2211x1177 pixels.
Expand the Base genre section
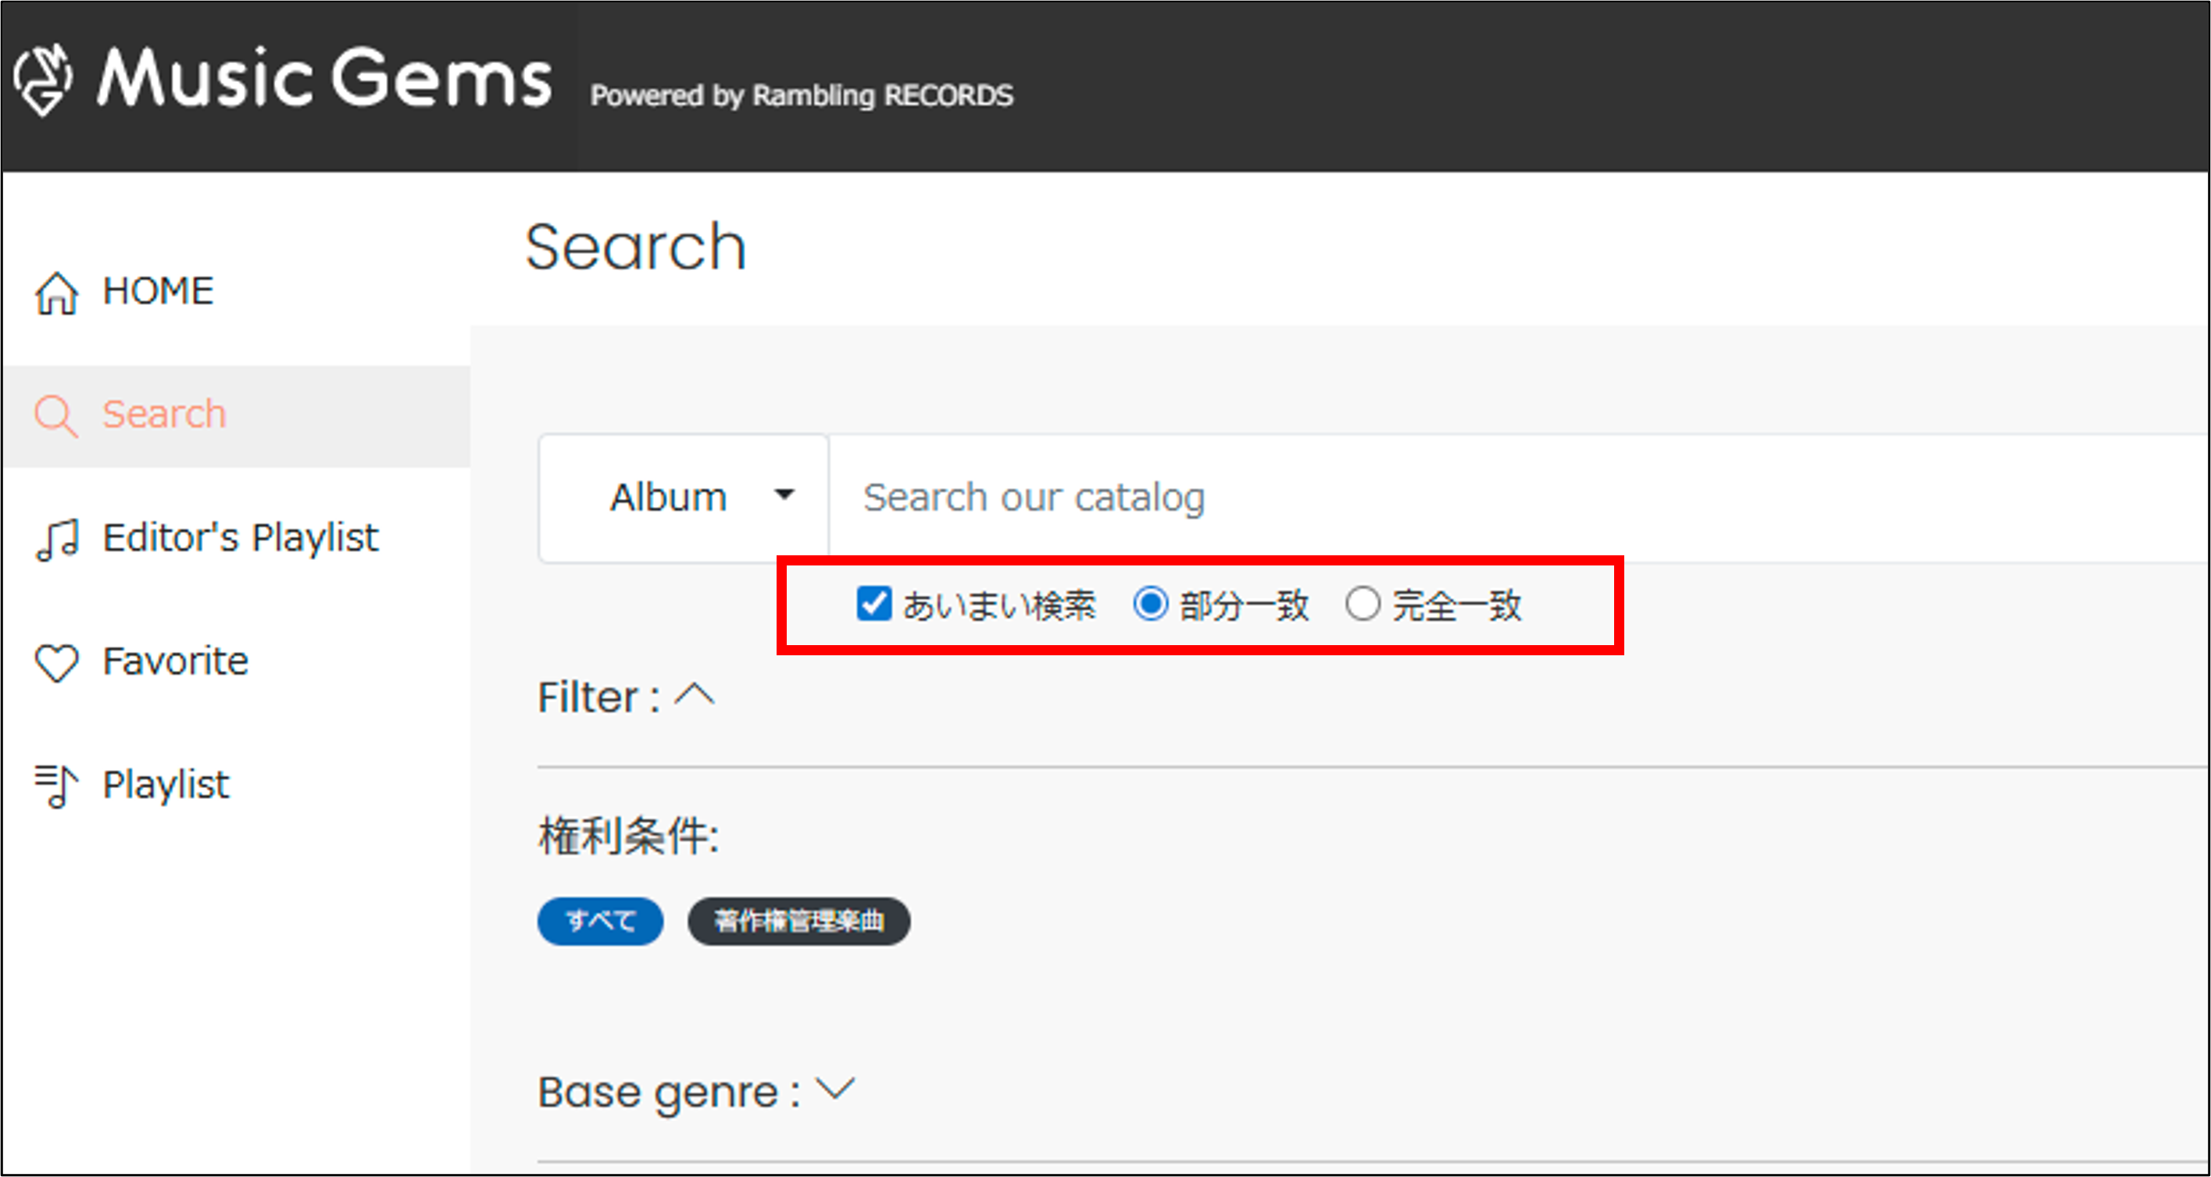[x=835, y=1090]
